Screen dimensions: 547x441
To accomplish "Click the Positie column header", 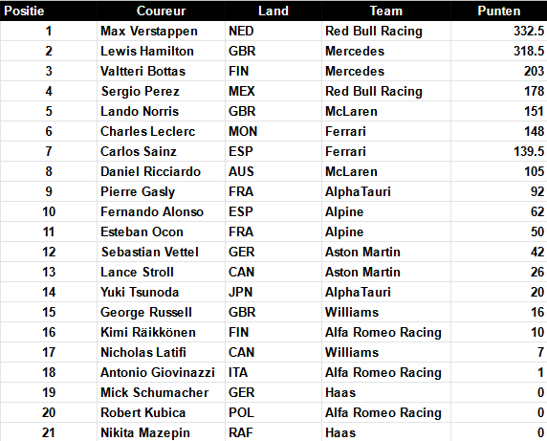I will point(49,11).
